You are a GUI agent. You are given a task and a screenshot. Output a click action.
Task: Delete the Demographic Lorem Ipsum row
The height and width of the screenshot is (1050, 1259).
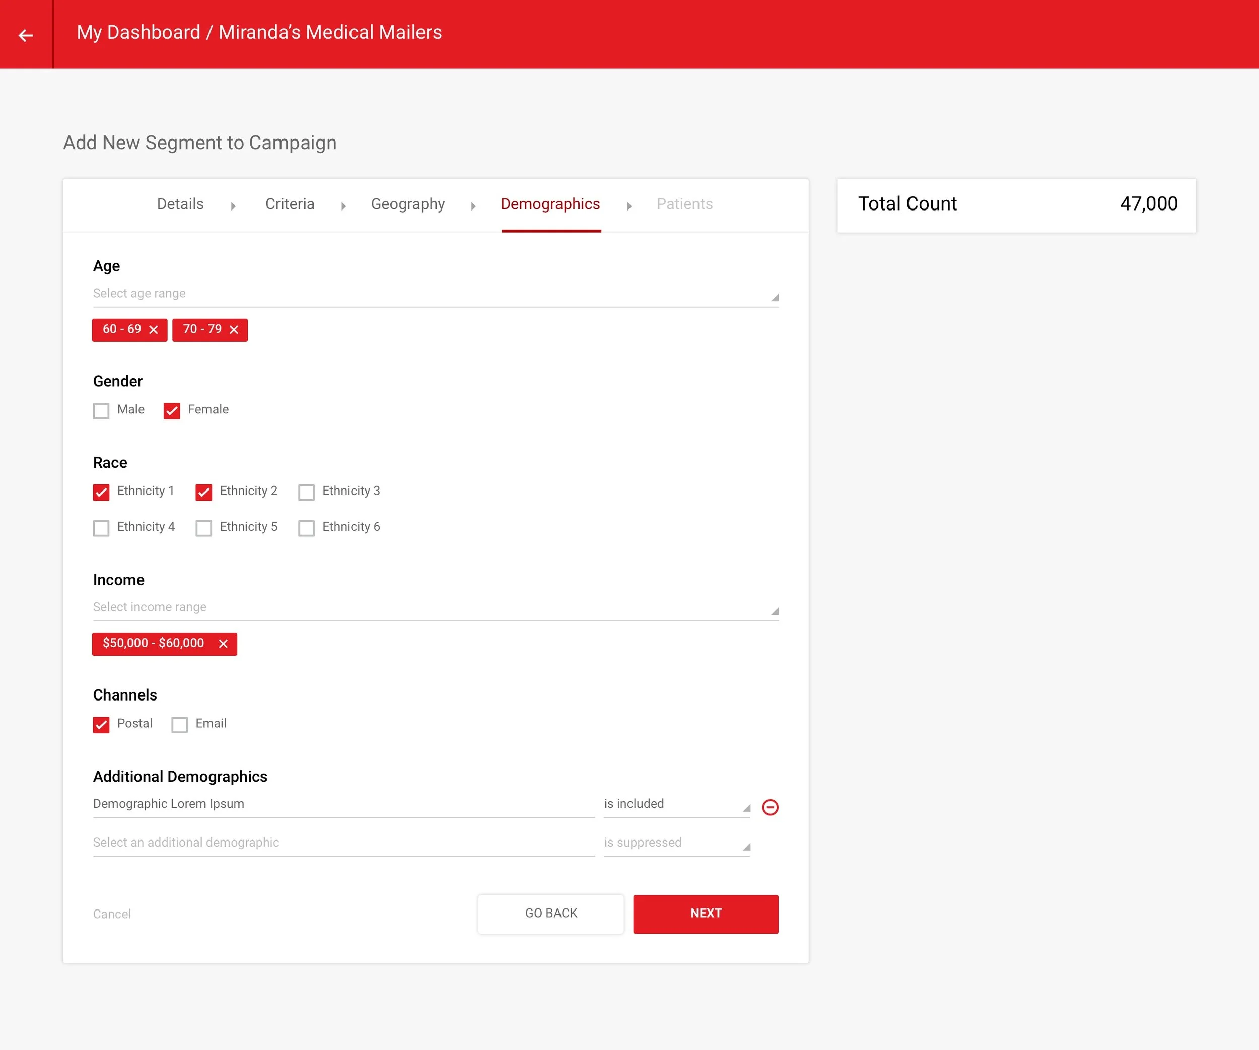coord(770,807)
